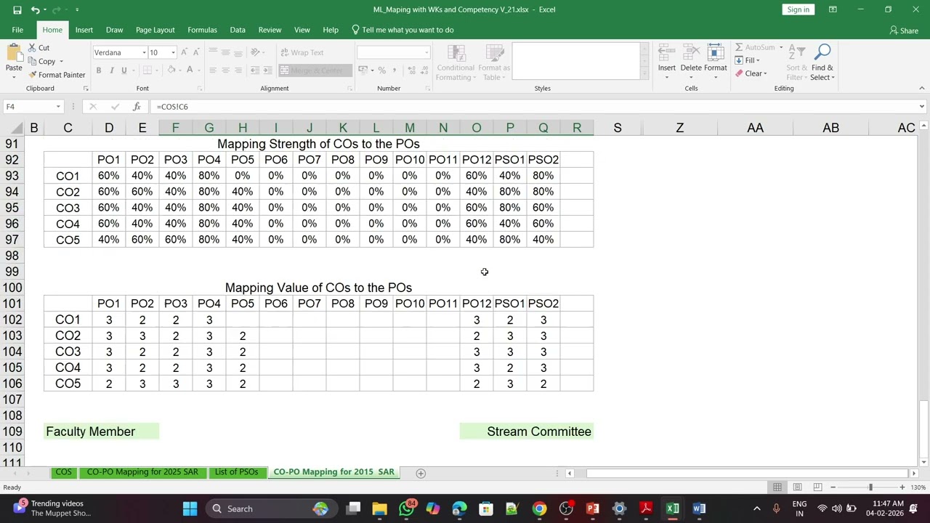This screenshot has width=930, height=523.
Task: Expand the formula bar chevron
Action: (x=922, y=107)
